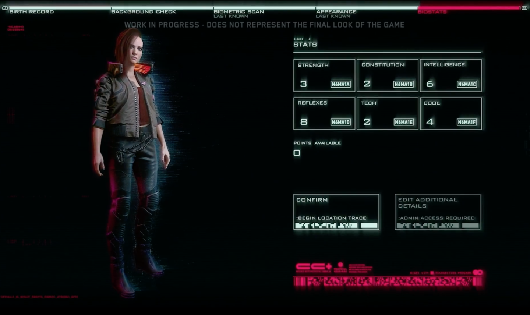This screenshot has width=530, height=315.
Task: Select the Constitution stat box
Action: (x=388, y=75)
